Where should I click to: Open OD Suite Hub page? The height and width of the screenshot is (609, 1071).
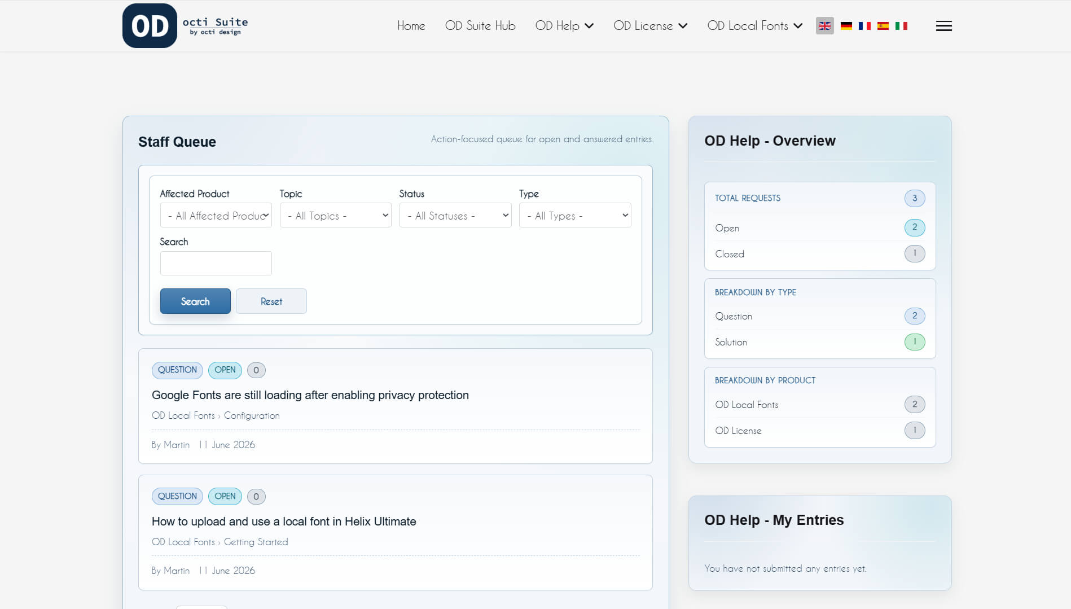pyautogui.click(x=480, y=26)
